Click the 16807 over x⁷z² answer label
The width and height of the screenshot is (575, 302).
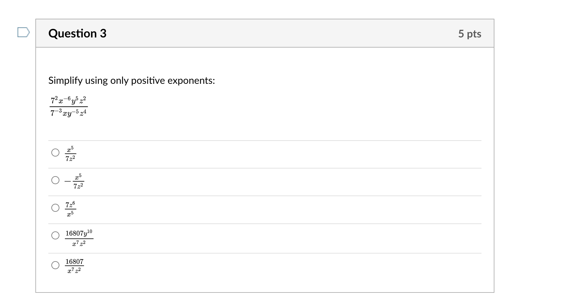point(74,266)
